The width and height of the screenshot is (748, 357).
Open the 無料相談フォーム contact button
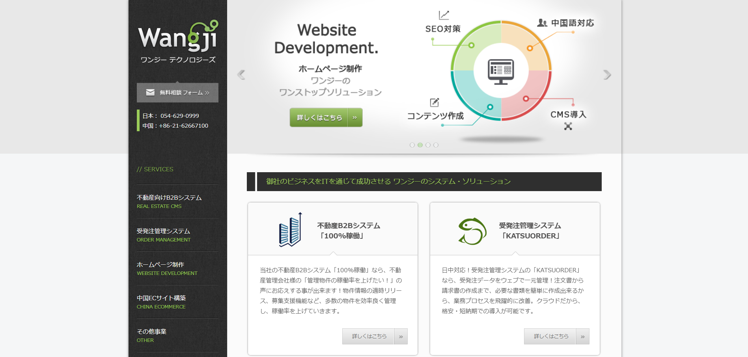point(177,93)
